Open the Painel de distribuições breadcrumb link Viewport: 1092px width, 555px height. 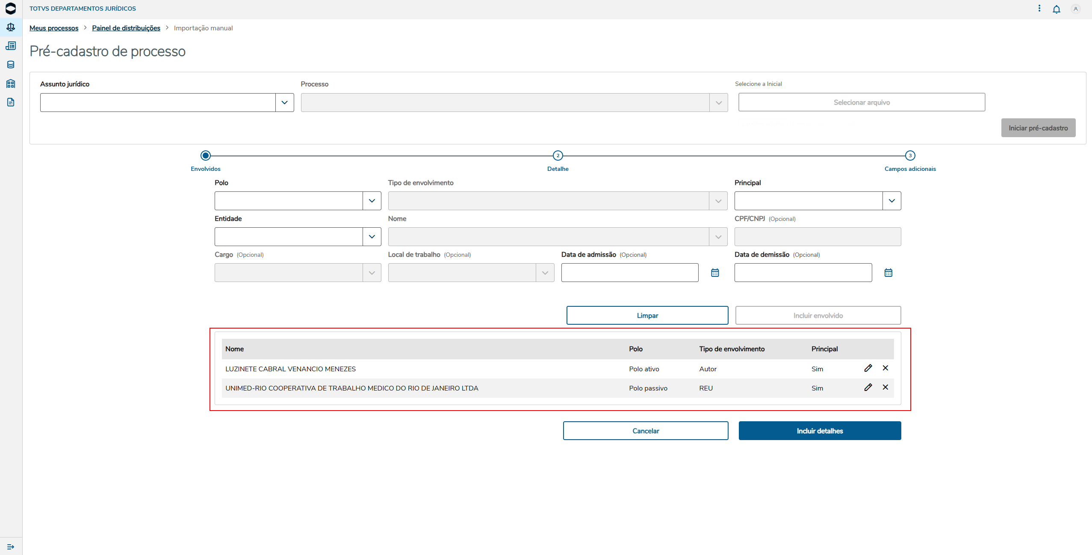click(126, 28)
